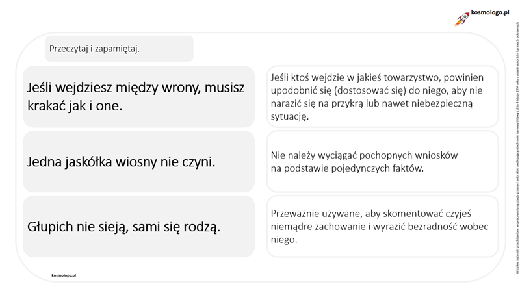Open the kosmologo.pl link at top right
The image size is (520, 293).
[490, 12]
